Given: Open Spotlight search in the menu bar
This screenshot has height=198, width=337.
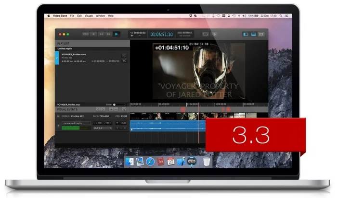Looking at the screenshot, I should point(281,16).
